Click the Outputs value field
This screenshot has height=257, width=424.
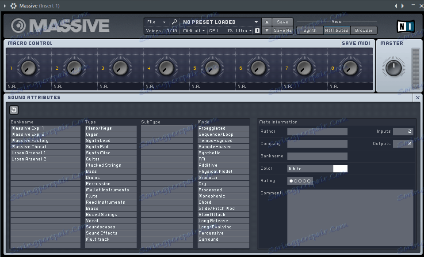pyautogui.click(x=403, y=144)
